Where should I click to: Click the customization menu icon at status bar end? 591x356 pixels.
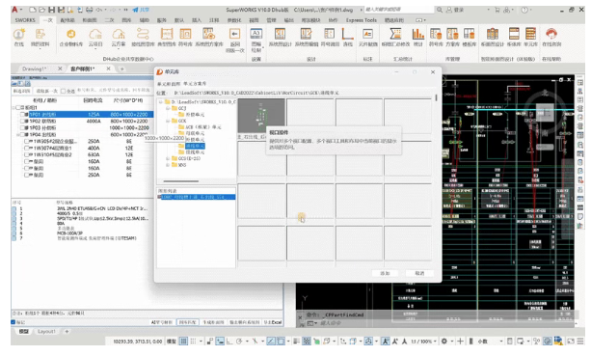click(580, 341)
